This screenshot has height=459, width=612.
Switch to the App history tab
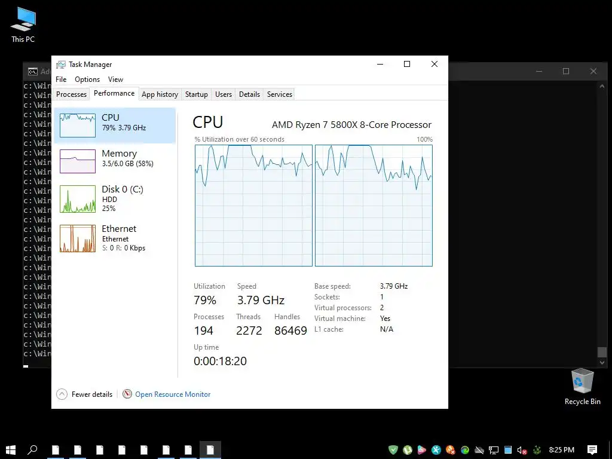[160, 94]
